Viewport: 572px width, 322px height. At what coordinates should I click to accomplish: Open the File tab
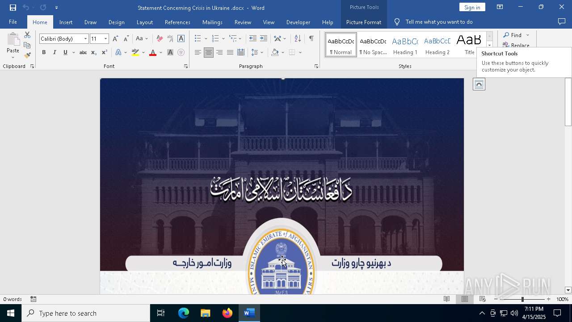click(13, 22)
